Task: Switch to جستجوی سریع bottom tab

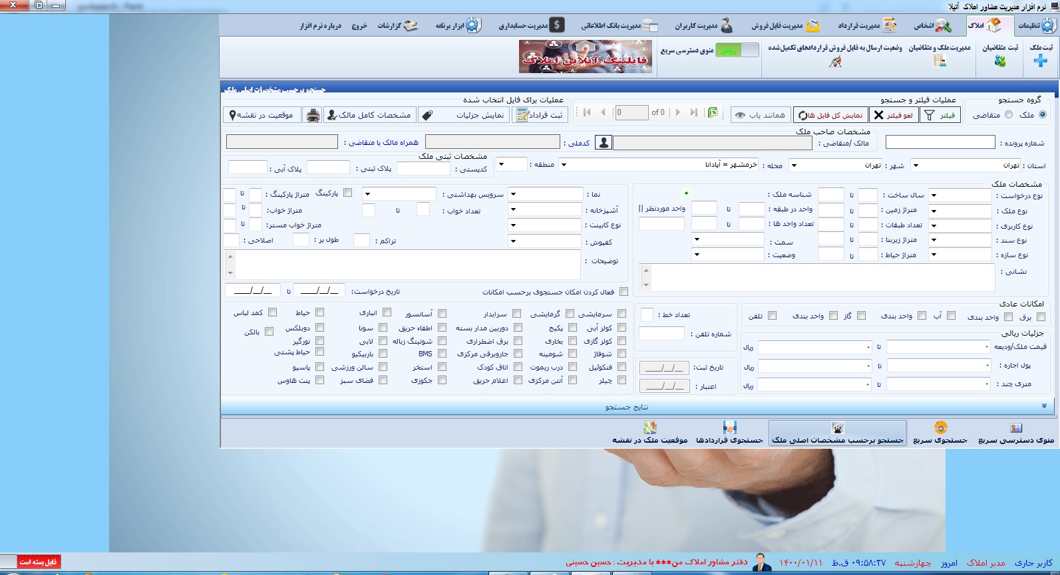Action: pos(940,433)
